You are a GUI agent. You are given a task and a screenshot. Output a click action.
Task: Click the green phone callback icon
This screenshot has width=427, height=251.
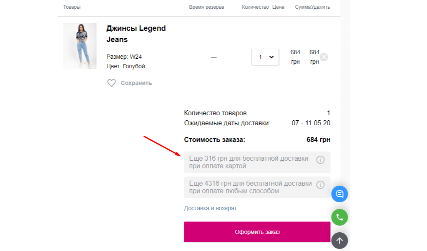click(x=339, y=217)
